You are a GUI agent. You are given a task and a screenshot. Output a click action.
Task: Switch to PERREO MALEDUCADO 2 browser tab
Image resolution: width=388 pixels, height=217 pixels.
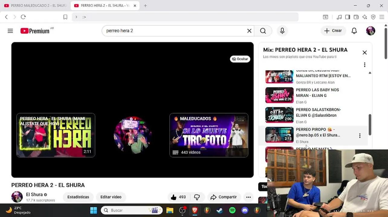(35, 5)
